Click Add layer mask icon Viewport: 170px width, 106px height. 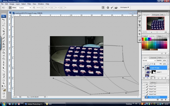(151, 78)
